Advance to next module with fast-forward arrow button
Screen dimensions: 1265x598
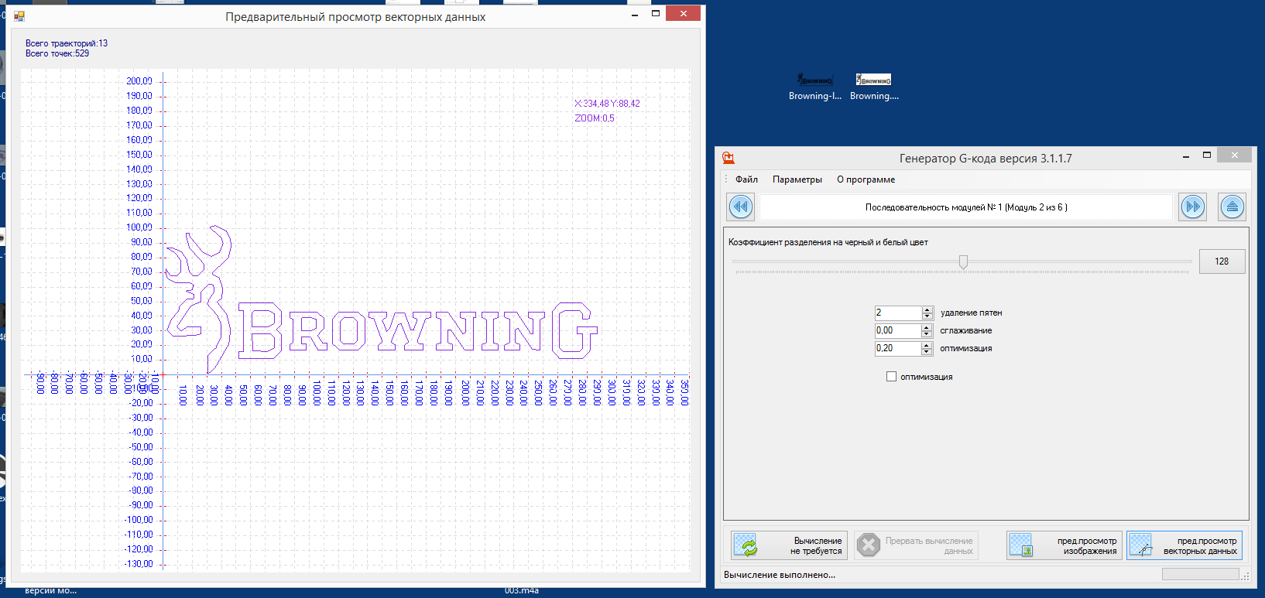[x=1193, y=207]
